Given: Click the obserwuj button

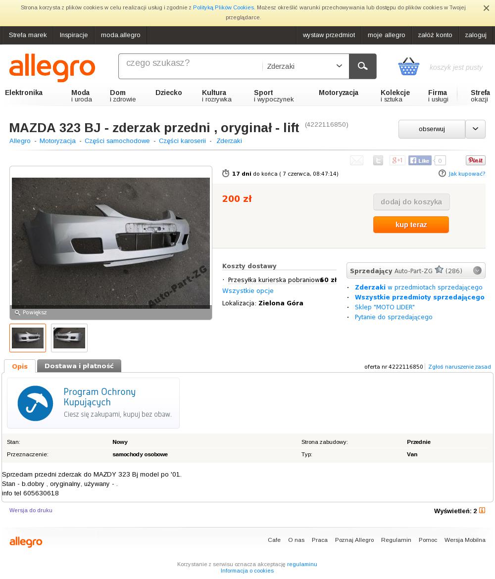Looking at the screenshot, I should (x=432, y=129).
